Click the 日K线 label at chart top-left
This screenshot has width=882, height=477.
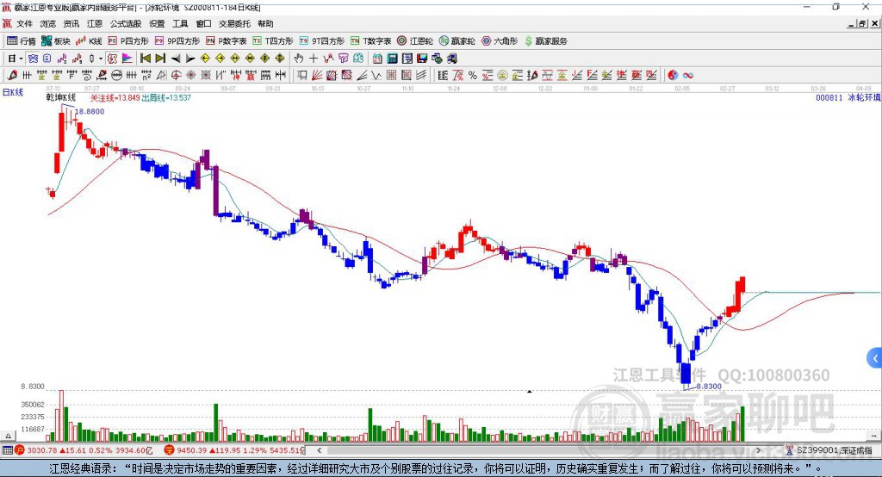[x=13, y=92]
